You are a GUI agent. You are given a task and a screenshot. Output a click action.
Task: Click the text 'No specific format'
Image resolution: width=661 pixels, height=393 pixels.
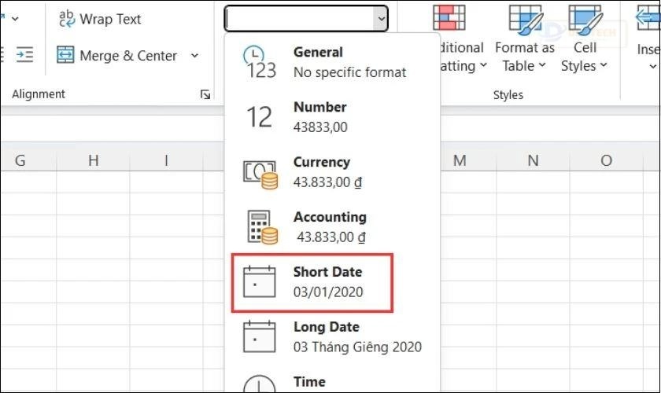(x=350, y=72)
